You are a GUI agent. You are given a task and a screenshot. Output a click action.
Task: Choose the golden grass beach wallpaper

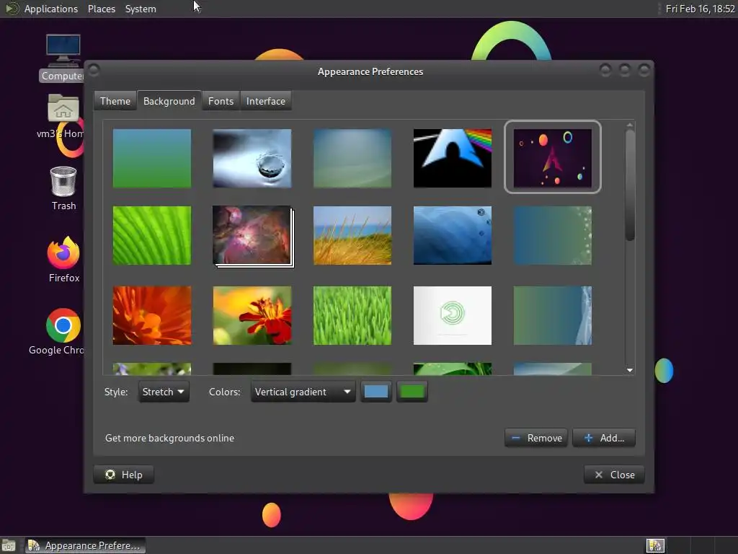coord(352,235)
